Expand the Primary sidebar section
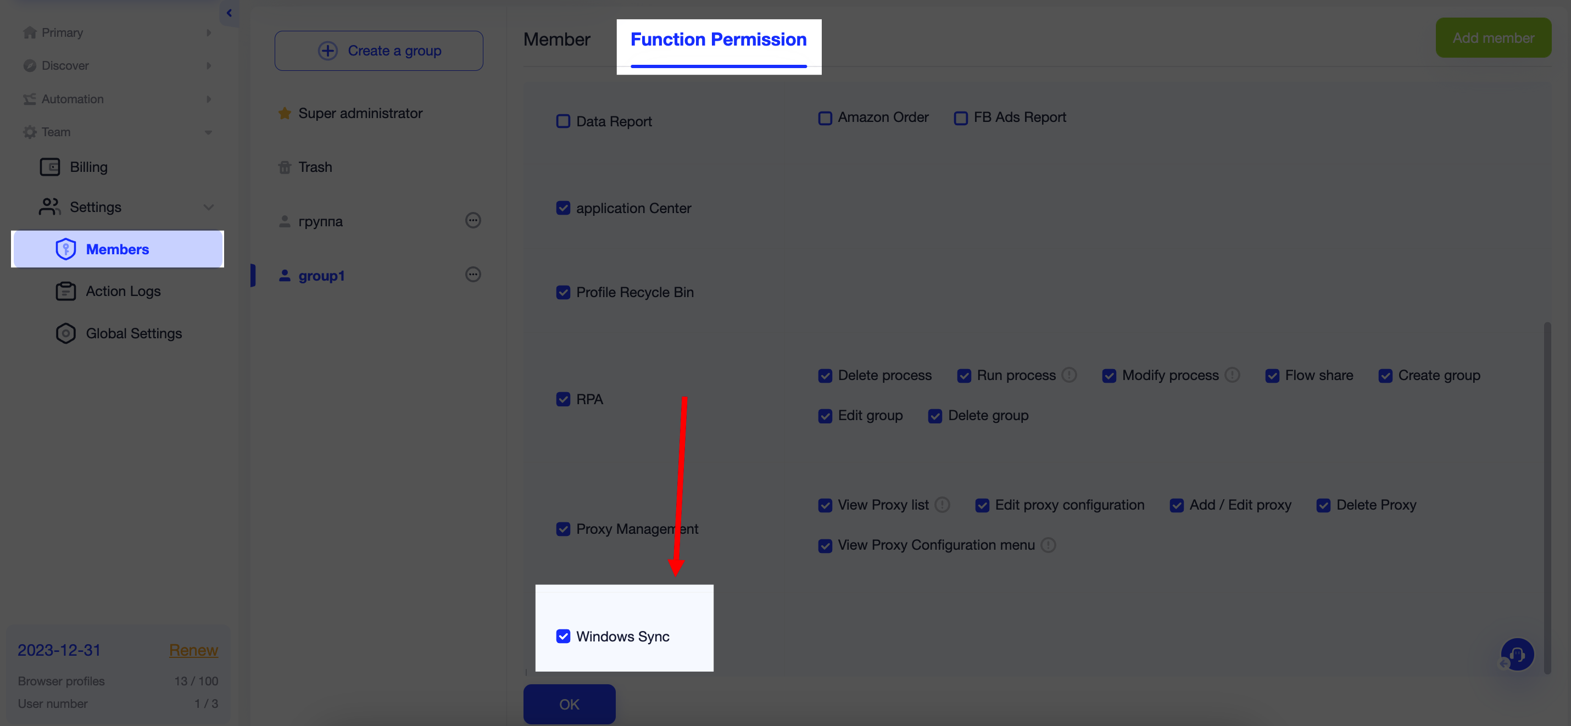This screenshot has height=726, width=1571. (208, 32)
